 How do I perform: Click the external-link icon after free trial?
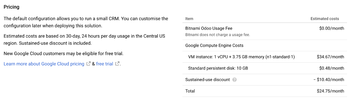point(117,64)
